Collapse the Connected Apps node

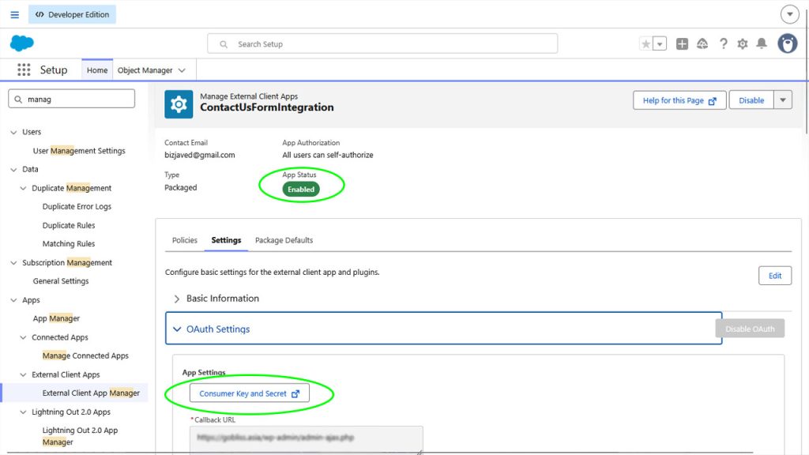click(23, 337)
